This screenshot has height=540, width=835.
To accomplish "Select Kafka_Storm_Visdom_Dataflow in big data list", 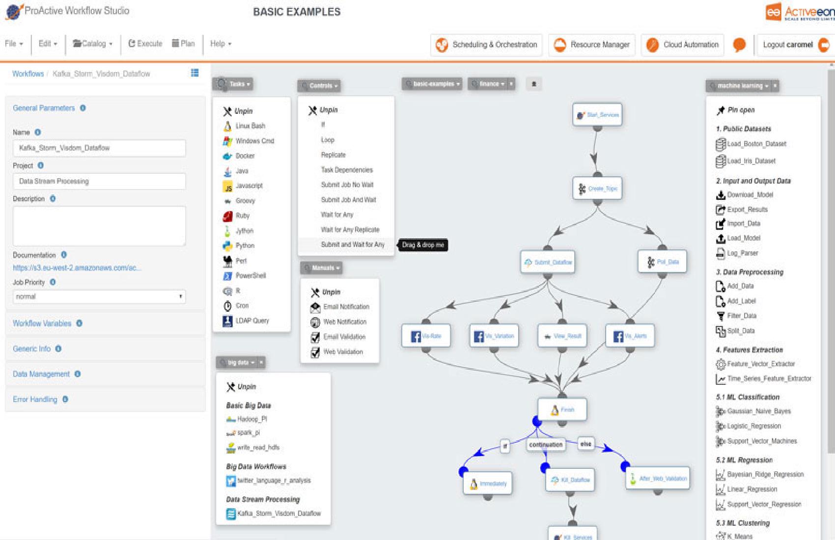I will [273, 513].
